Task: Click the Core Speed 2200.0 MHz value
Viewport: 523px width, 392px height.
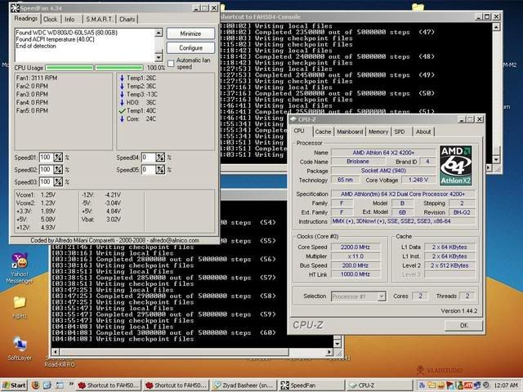Action: [355, 247]
